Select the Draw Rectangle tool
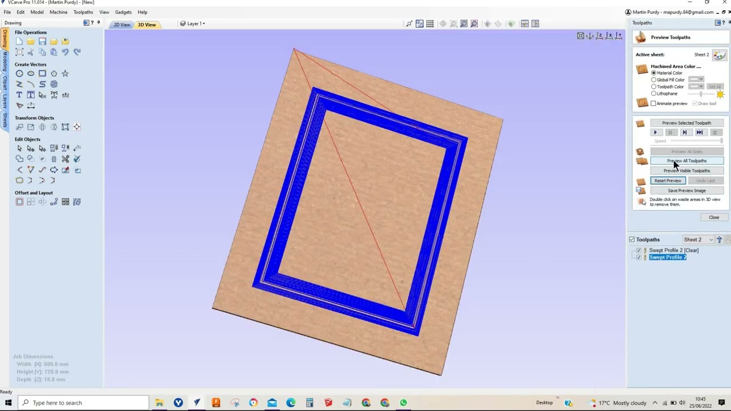This screenshot has height=411, width=731. pos(42,74)
